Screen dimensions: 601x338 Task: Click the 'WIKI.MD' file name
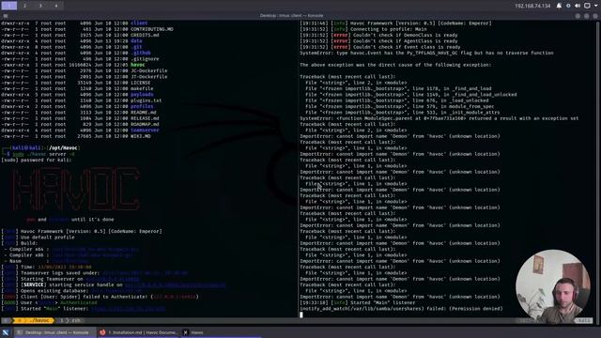(140, 136)
